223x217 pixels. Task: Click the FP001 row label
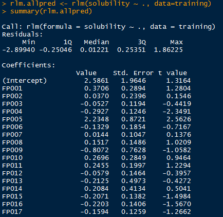[12, 88]
